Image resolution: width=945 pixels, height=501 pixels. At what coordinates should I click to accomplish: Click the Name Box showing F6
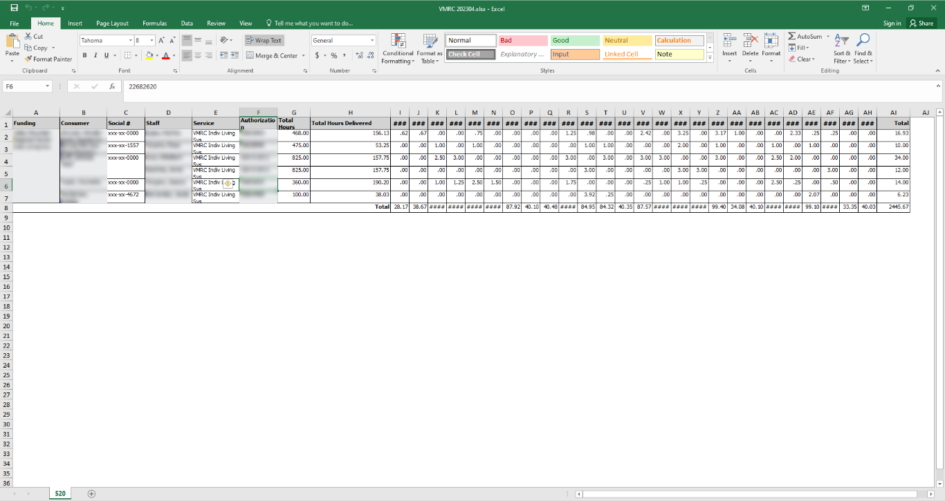[x=23, y=86]
